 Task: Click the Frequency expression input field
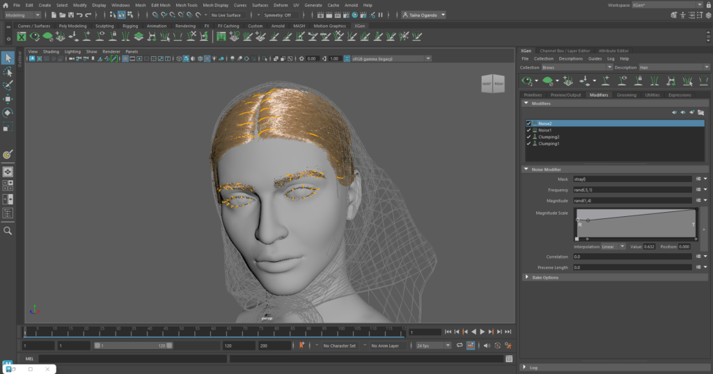632,189
